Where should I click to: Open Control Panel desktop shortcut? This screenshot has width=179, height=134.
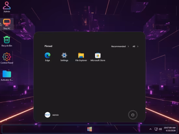pos(7,58)
